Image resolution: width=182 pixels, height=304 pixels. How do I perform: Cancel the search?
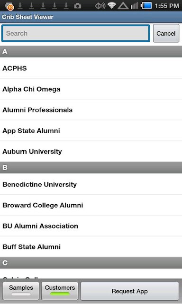[166, 33]
